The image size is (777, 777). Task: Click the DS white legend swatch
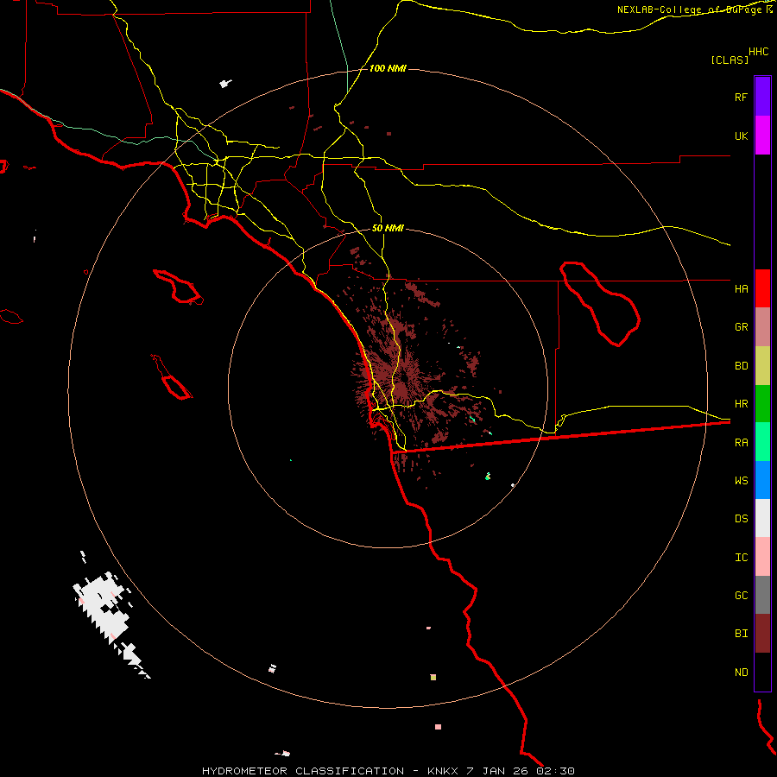pyautogui.click(x=762, y=518)
